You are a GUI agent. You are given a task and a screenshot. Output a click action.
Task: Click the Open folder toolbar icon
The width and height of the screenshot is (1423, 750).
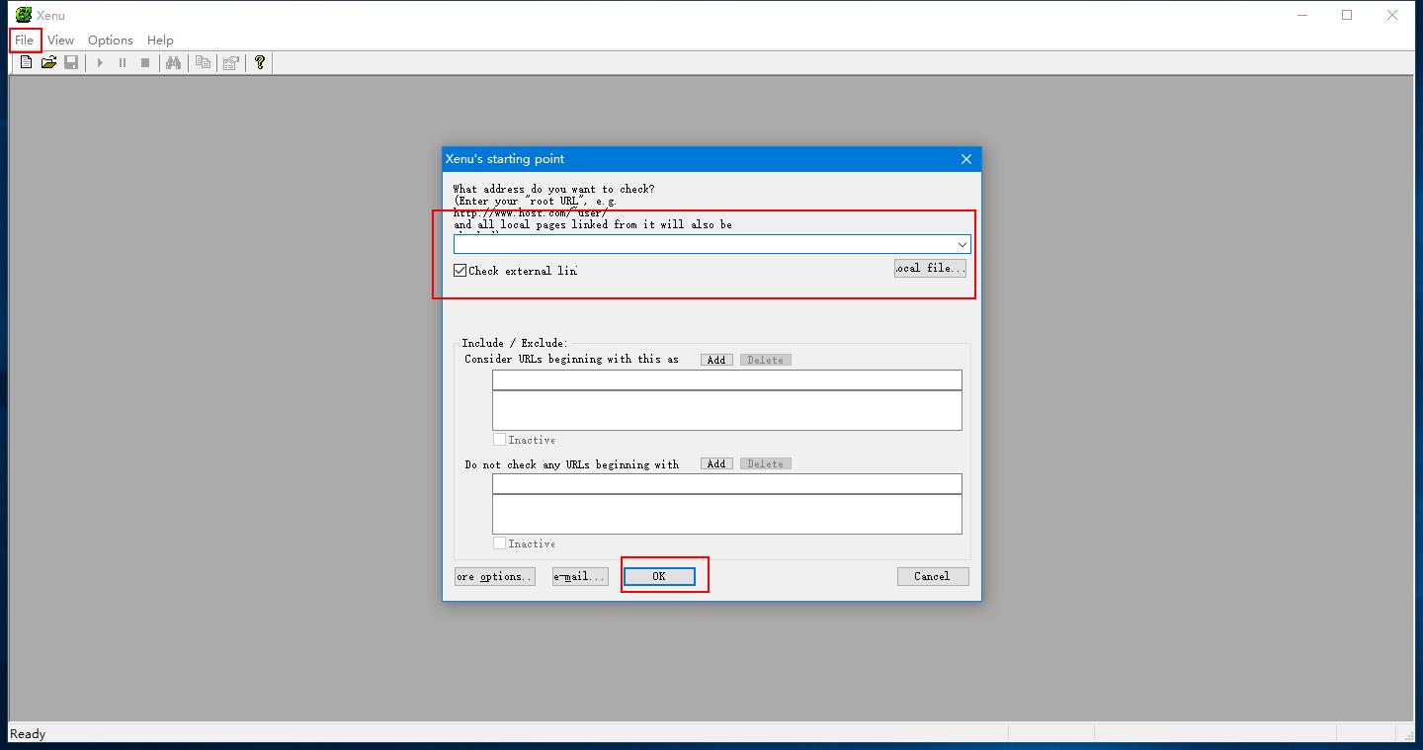(x=48, y=62)
